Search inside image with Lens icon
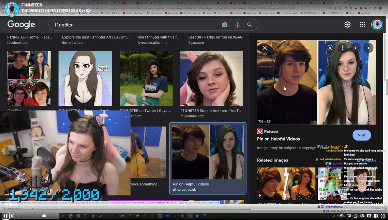The image size is (388, 220). pos(330,48)
